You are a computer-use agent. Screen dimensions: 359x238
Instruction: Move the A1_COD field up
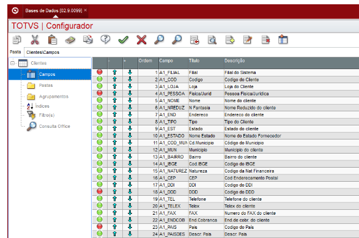point(115,80)
